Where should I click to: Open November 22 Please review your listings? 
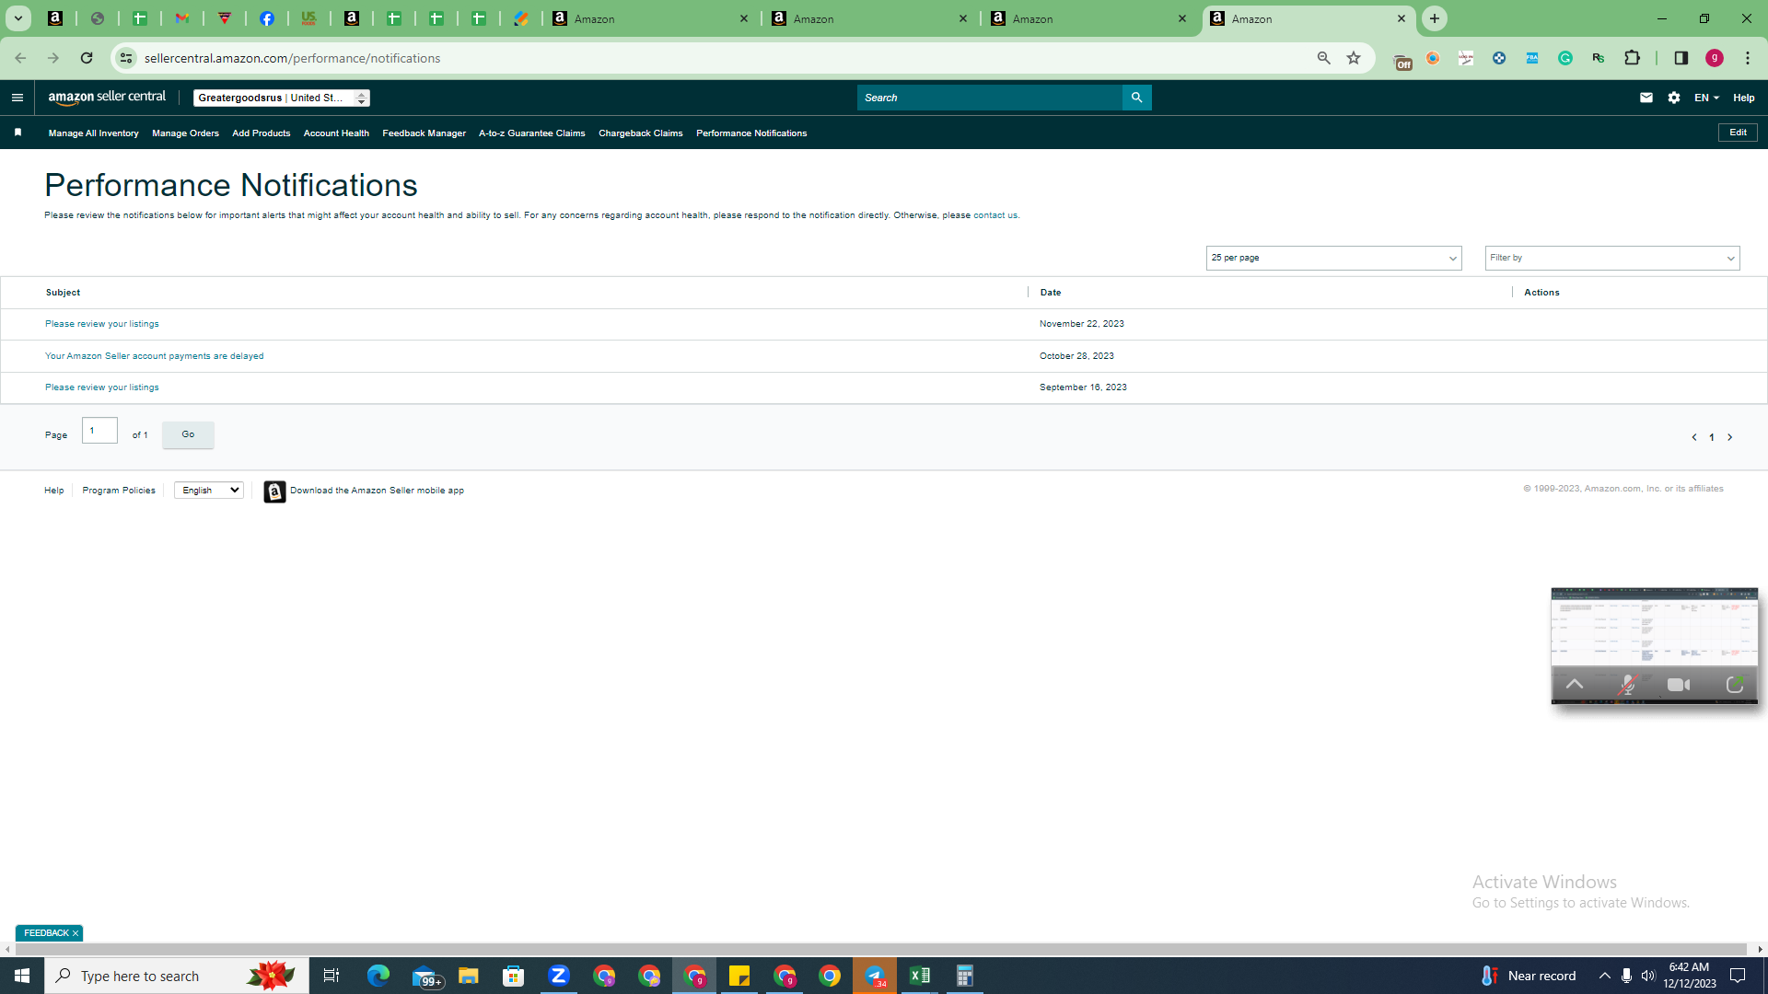click(102, 324)
